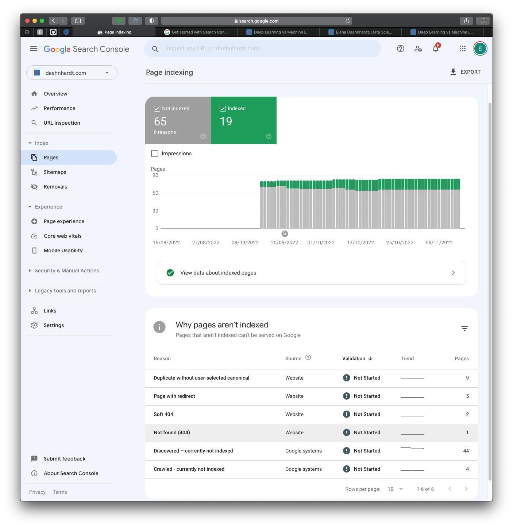Click the Settings gear icon

point(34,325)
